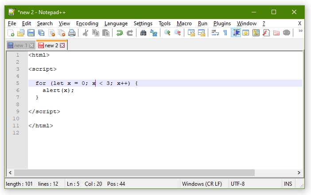Click the Notepad++ title bar icon
This screenshot has height=195, width=311.
tap(12, 12)
